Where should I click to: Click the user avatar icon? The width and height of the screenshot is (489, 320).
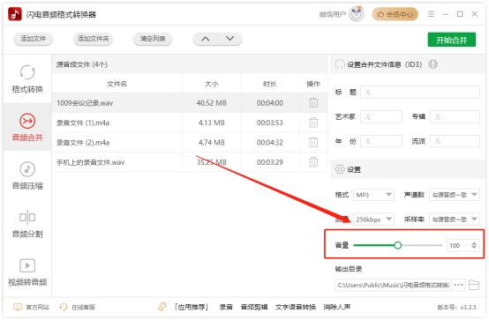pos(357,14)
